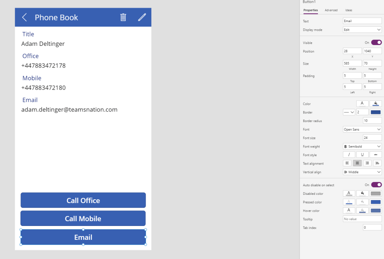Expand the Font dropdown showing Open Sans
This screenshot has width=384, height=259.
click(362, 129)
